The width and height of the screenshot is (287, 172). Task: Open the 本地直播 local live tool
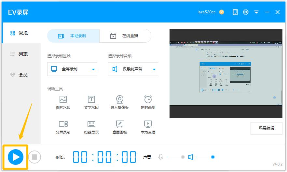[x=148, y=127]
